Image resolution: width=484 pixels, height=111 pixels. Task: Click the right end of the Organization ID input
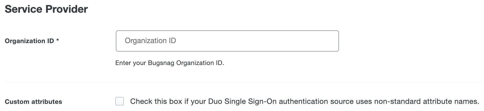329,41
